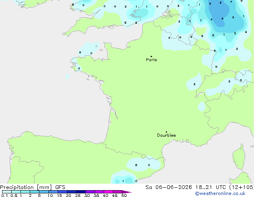
Task: Pick the 20–25 mm legend swatch
Action: coord(72,192)
